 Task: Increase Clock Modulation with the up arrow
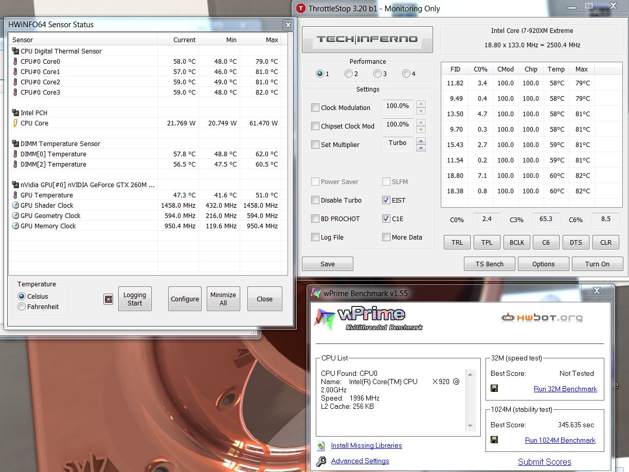[421, 104]
